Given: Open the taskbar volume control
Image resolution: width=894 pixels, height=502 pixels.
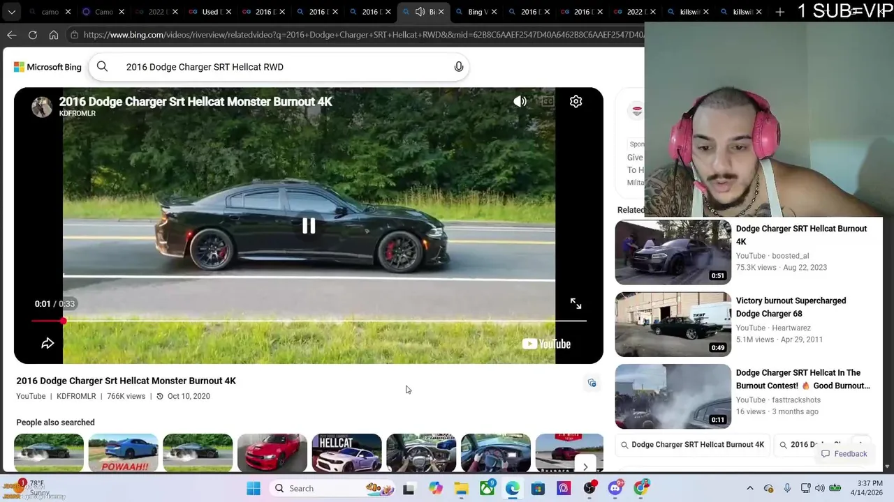Looking at the screenshot, I should click(819, 488).
